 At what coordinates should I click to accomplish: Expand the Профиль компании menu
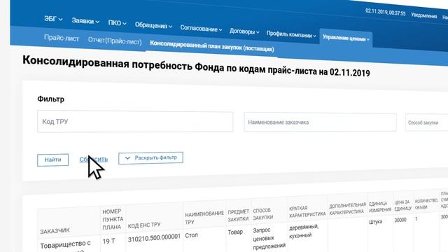(291, 34)
